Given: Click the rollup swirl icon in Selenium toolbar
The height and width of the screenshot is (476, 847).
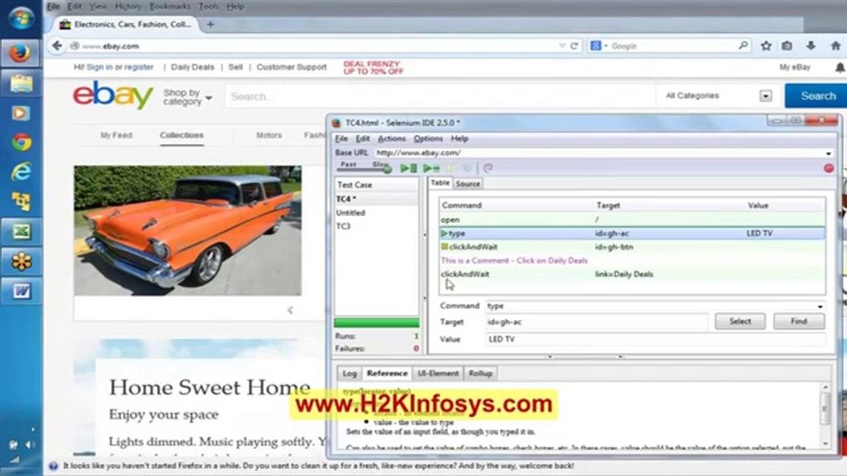Looking at the screenshot, I should (488, 169).
